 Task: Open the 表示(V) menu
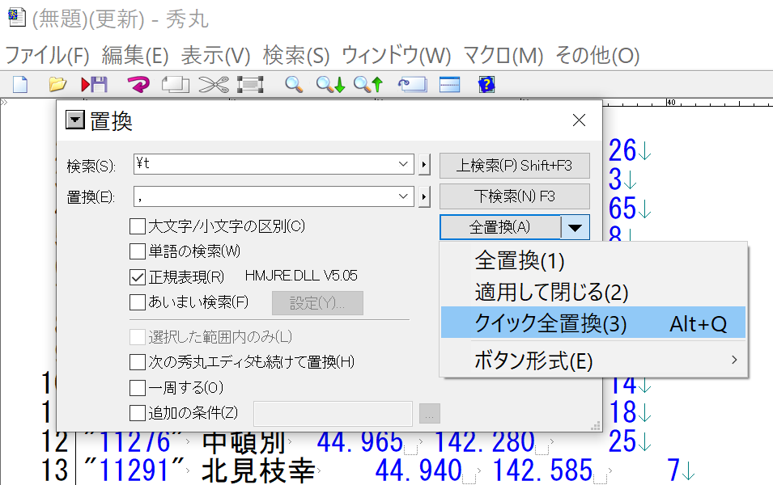(x=216, y=55)
